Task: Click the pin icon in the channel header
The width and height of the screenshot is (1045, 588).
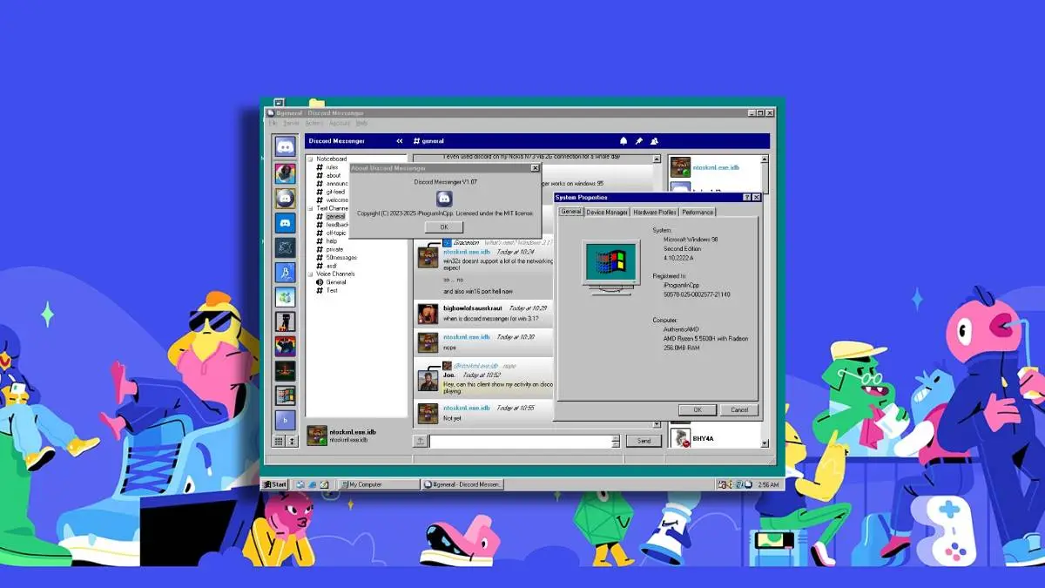Action: [638, 140]
